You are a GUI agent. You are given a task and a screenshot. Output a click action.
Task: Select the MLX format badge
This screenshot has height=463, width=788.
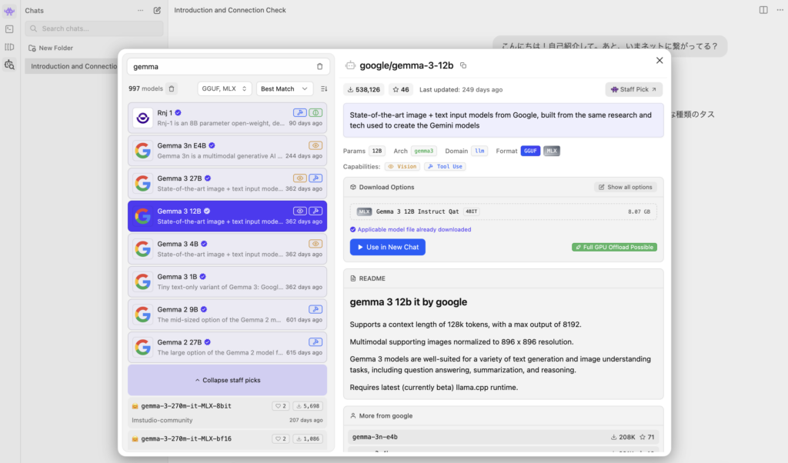552,151
